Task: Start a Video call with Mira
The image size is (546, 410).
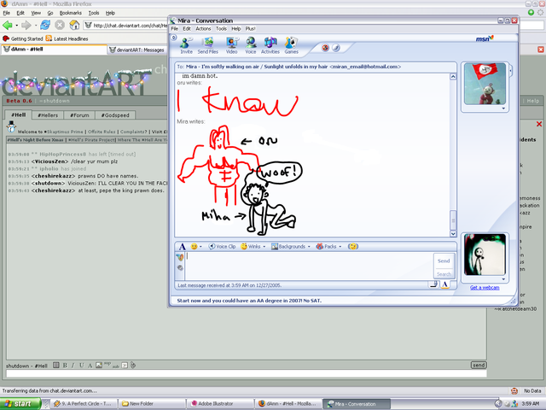Action: (x=231, y=45)
